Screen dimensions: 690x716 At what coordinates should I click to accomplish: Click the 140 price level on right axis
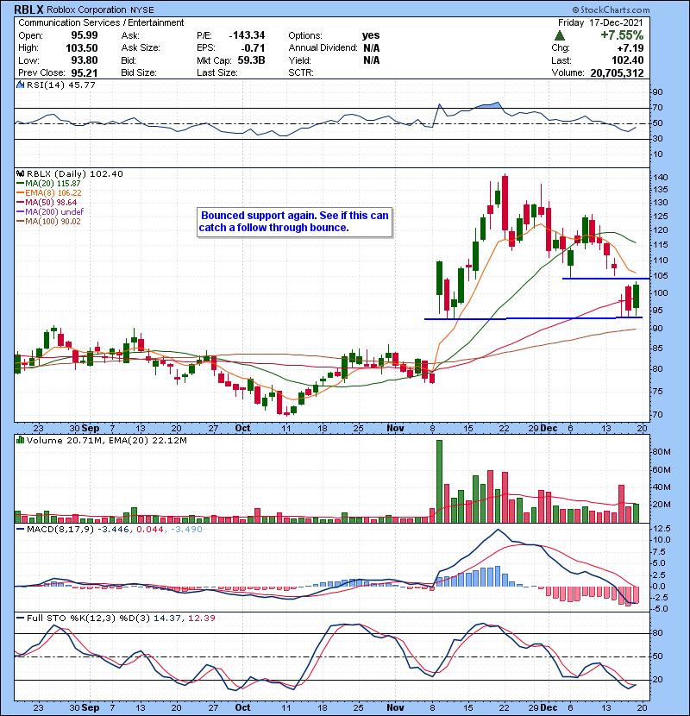click(661, 177)
